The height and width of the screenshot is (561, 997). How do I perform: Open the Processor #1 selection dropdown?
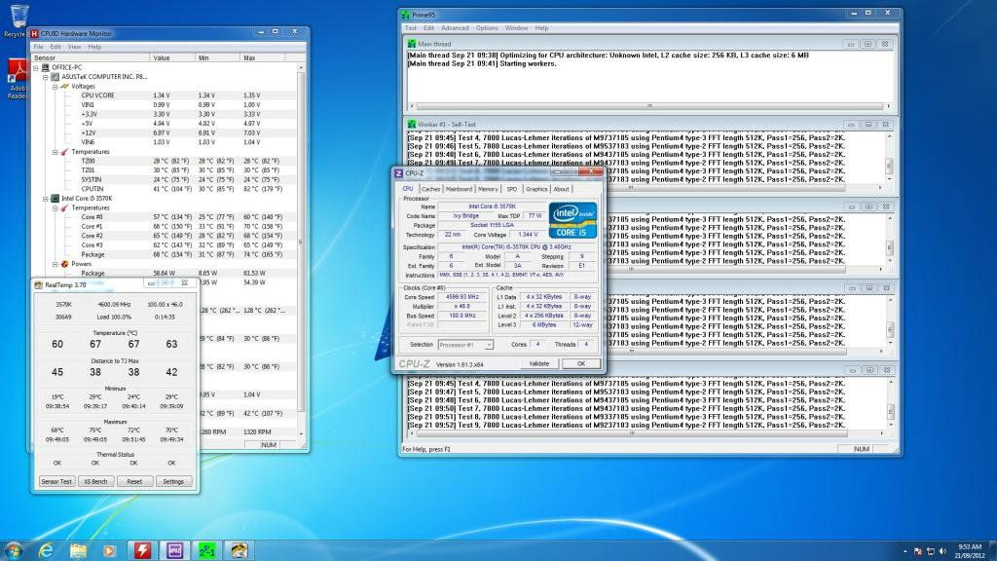tap(489, 345)
